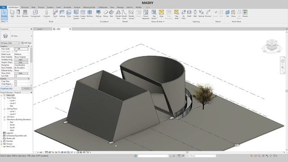Collapse the Ceiling Plans tree node
Screen dimensions: 288x162
point(4,109)
